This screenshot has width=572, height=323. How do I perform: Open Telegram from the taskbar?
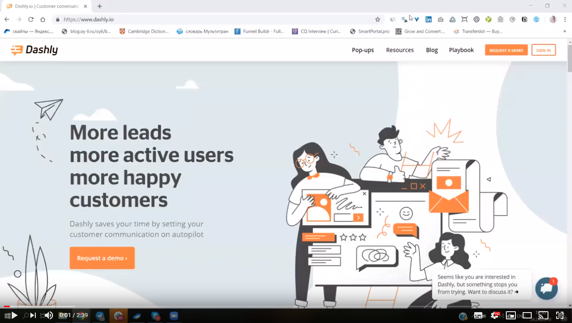coord(100,316)
